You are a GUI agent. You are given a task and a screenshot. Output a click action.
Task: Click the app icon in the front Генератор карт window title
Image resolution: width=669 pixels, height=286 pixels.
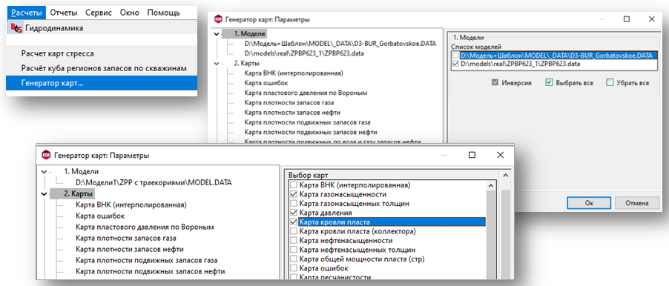[x=45, y=156]
